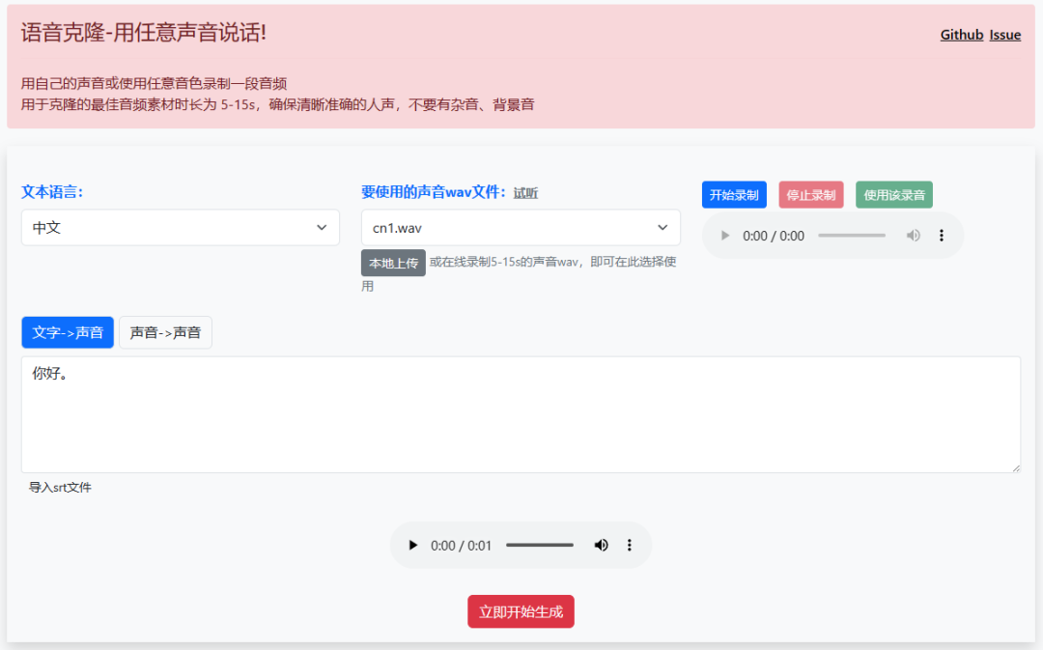Viewport: 1043px width, 650px height.
Task: Play the recording preview in top audio player
Action: [x=725, y=235]
